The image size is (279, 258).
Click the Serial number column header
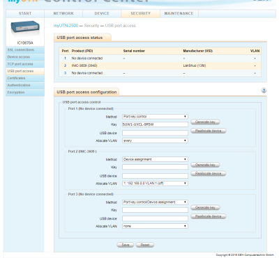(134, 51)
